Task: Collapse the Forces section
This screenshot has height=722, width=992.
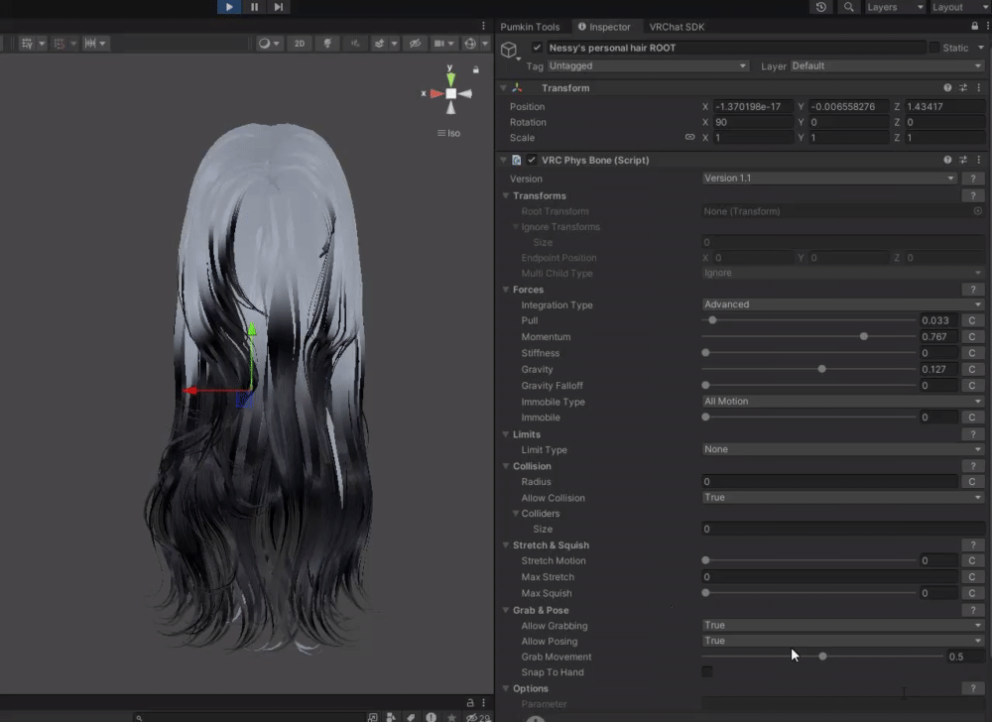Action: pos(505,290)
